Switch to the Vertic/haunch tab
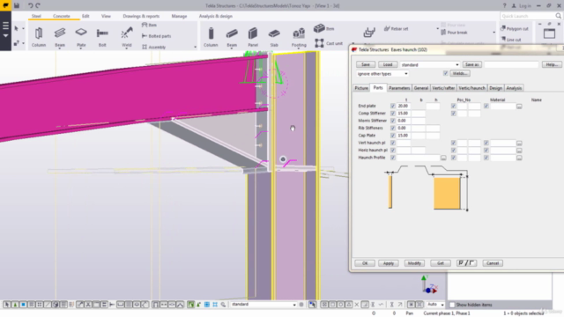The height and width of the screenshot is (317, 564). click(x=471, y=88)
